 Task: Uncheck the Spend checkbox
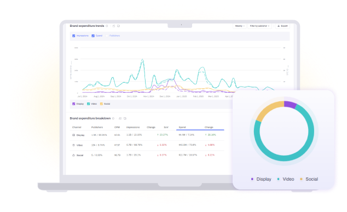click(x=93, y=36)
